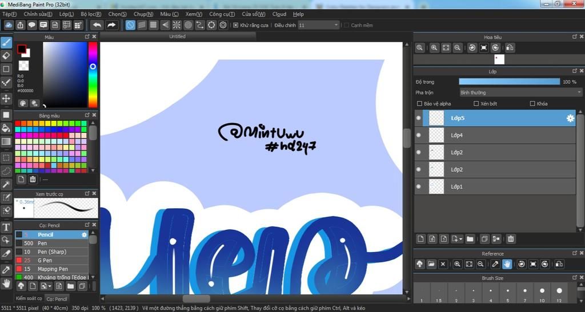Click the black foreground color swatch
The height and width of the screenshot is (312, 585).
(x=22, y=49)
